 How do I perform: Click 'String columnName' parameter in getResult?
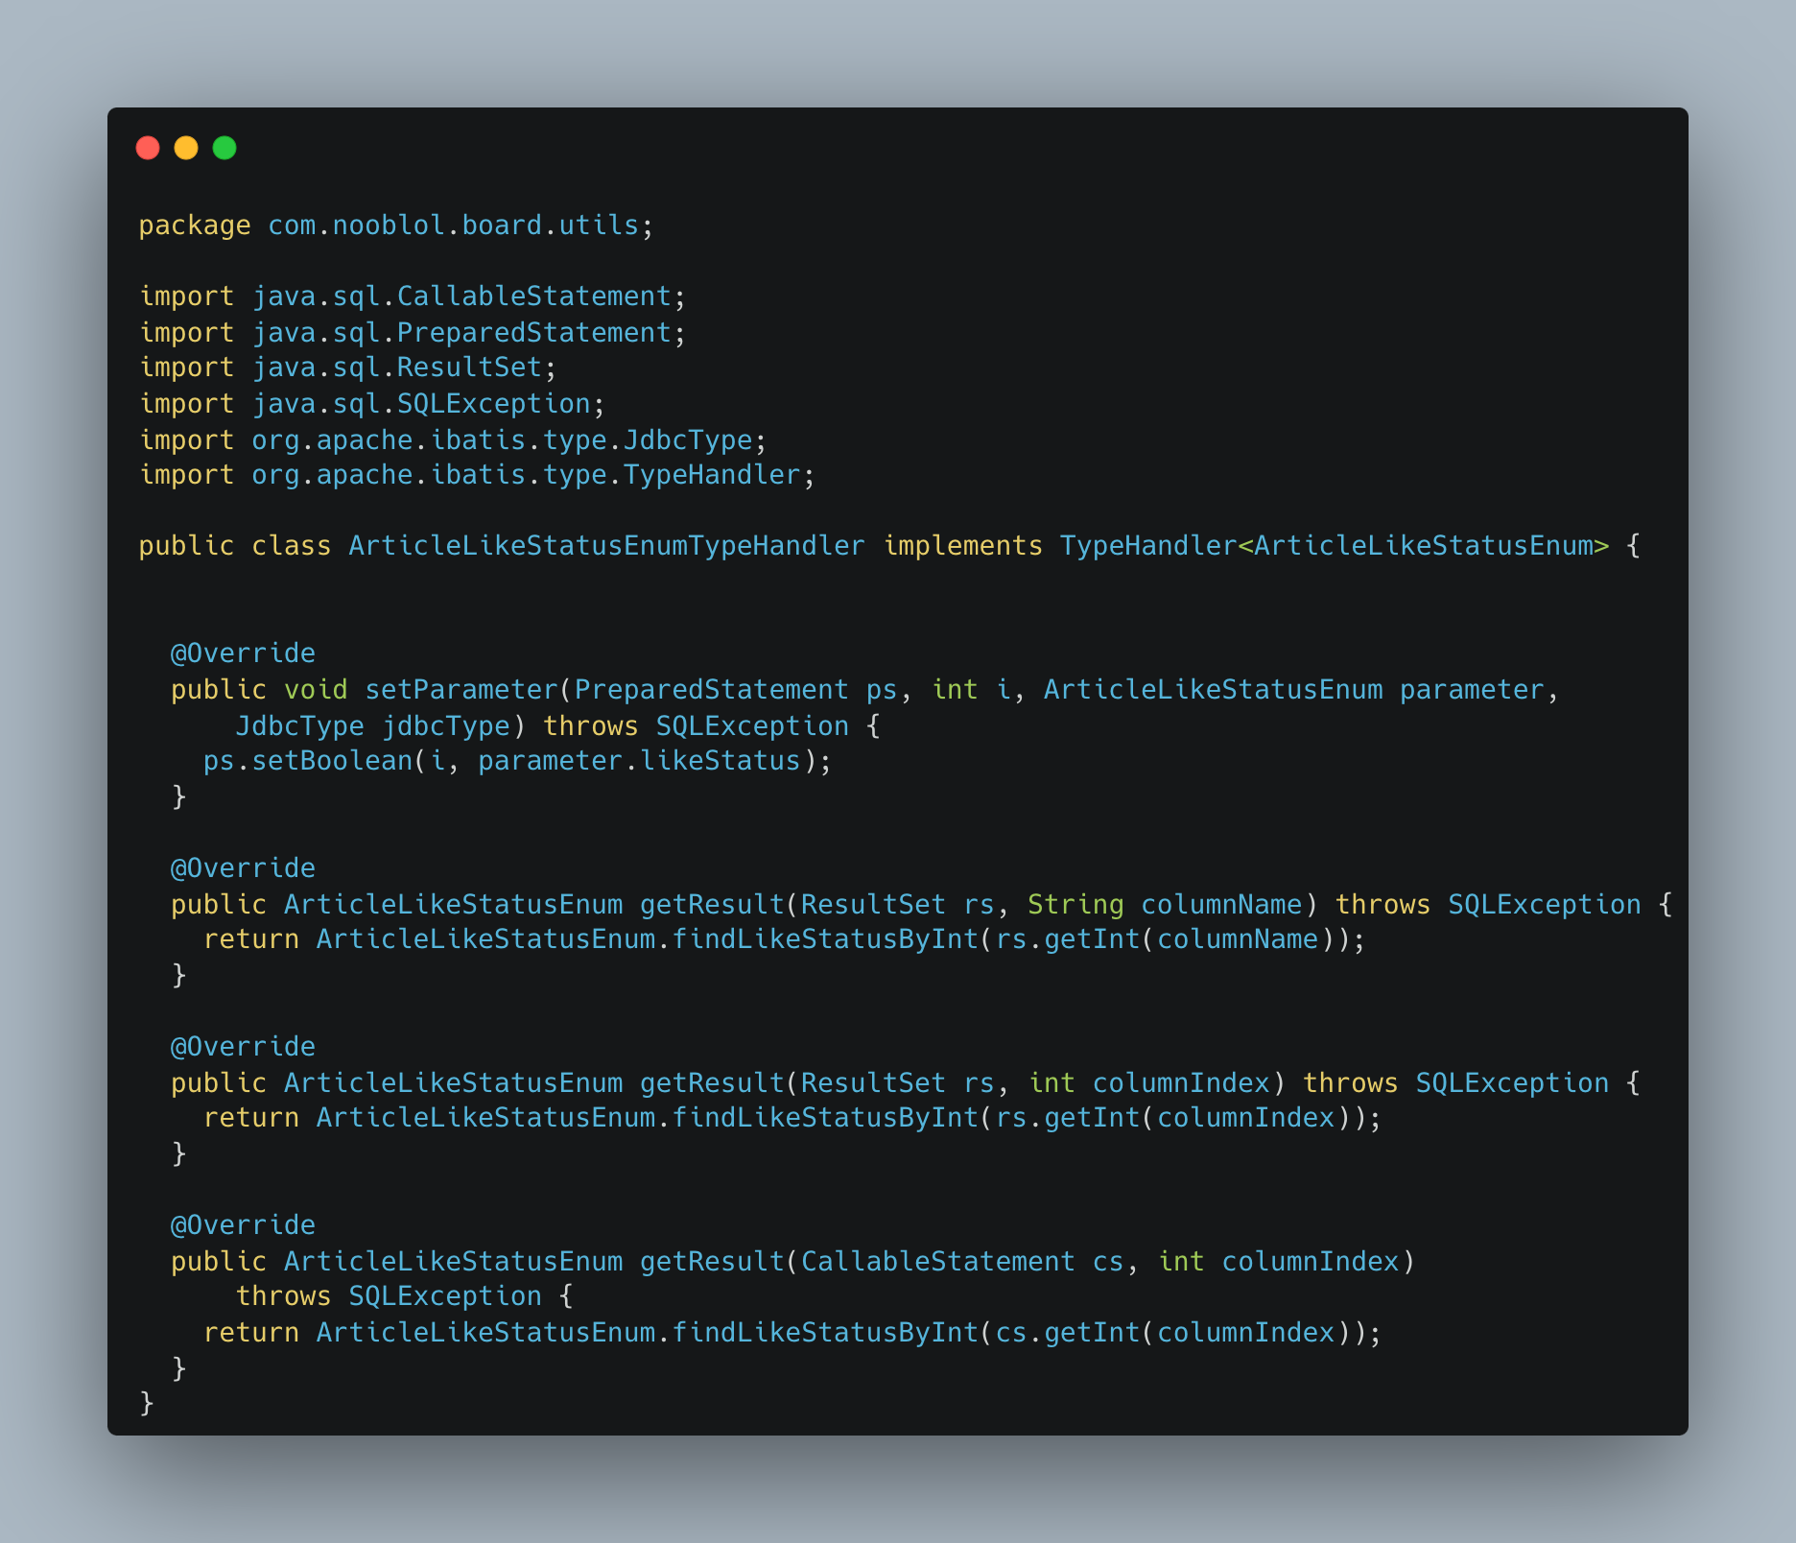point(1165,905)
